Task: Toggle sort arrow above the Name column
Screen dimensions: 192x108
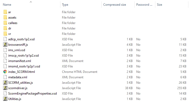Action: (x=31, y=2)
